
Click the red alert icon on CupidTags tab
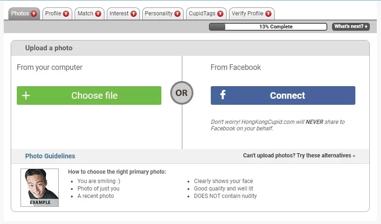220,14
